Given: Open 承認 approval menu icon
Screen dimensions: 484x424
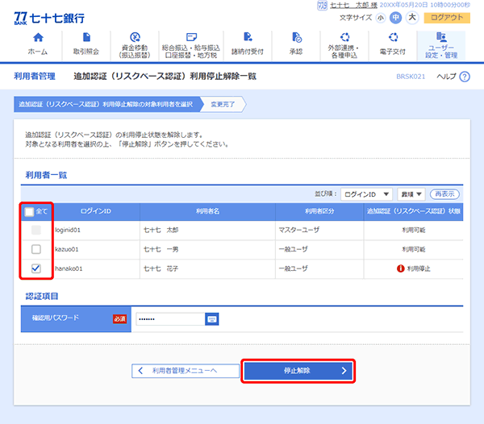Looking at the screenshot, I should pyautogui.click(x=296, y=37).
